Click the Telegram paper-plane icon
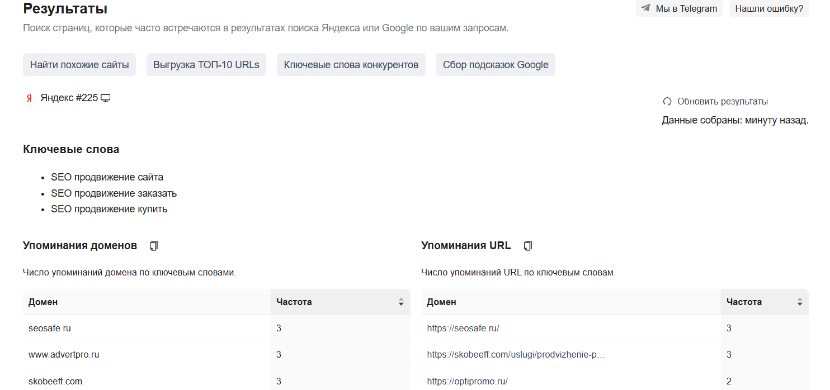 [646, 8]
